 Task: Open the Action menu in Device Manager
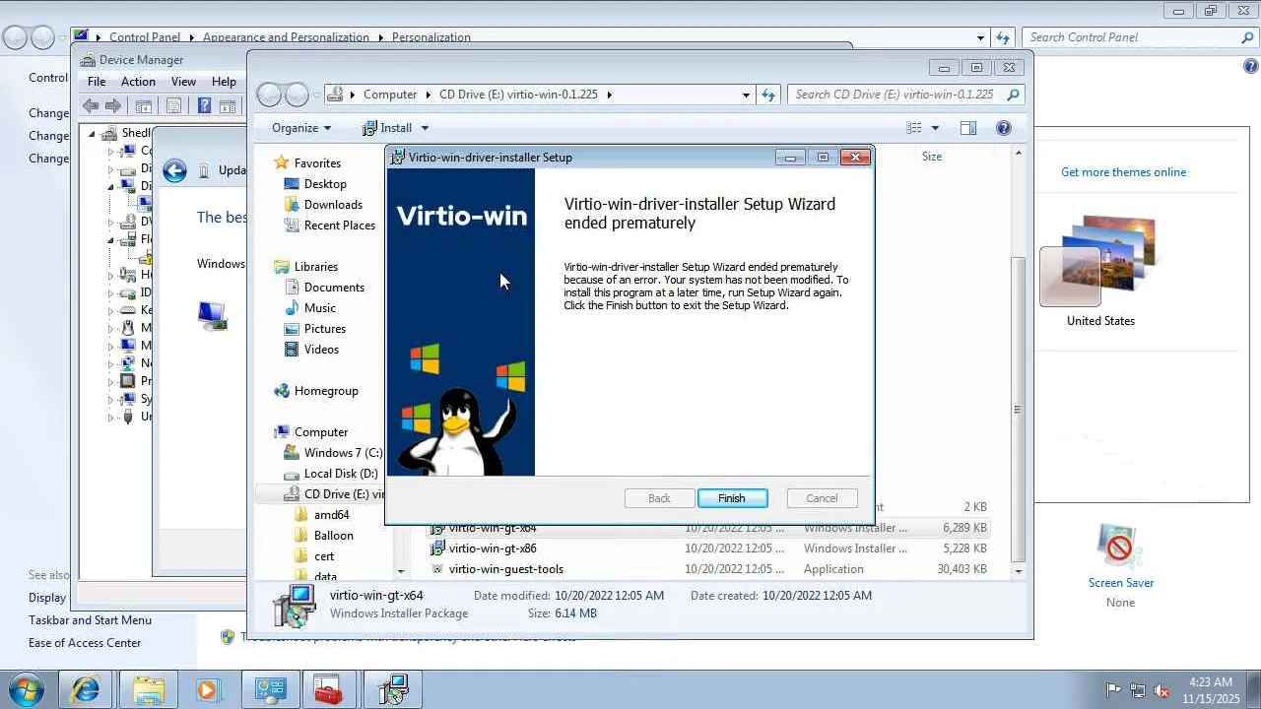138,82
